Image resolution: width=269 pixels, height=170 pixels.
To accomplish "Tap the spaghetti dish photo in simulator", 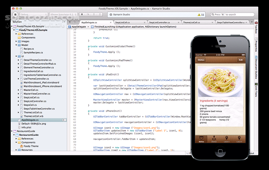I will (x=220, y=82).
